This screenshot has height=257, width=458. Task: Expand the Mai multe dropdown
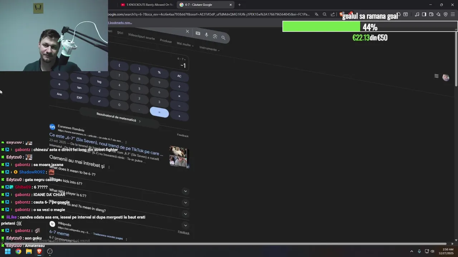(x=185, y=44)
